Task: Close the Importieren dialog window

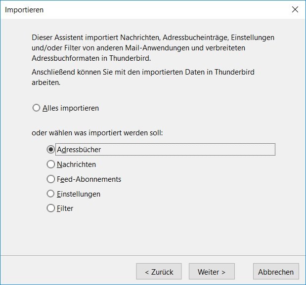Action: [295, 9]
